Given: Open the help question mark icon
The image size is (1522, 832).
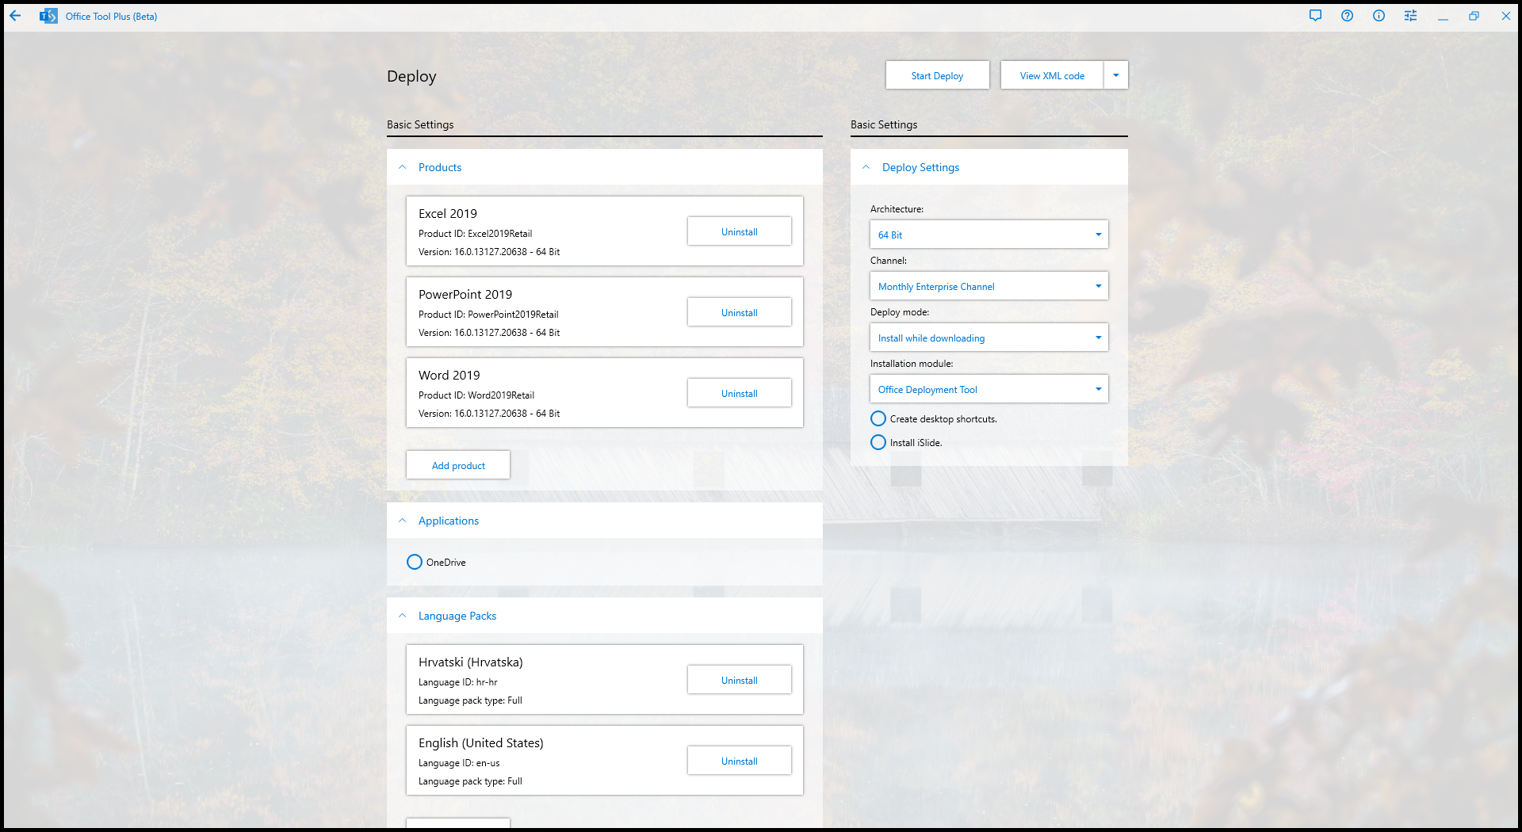Looking at the screenshot, I should (x=1347, y=16).
